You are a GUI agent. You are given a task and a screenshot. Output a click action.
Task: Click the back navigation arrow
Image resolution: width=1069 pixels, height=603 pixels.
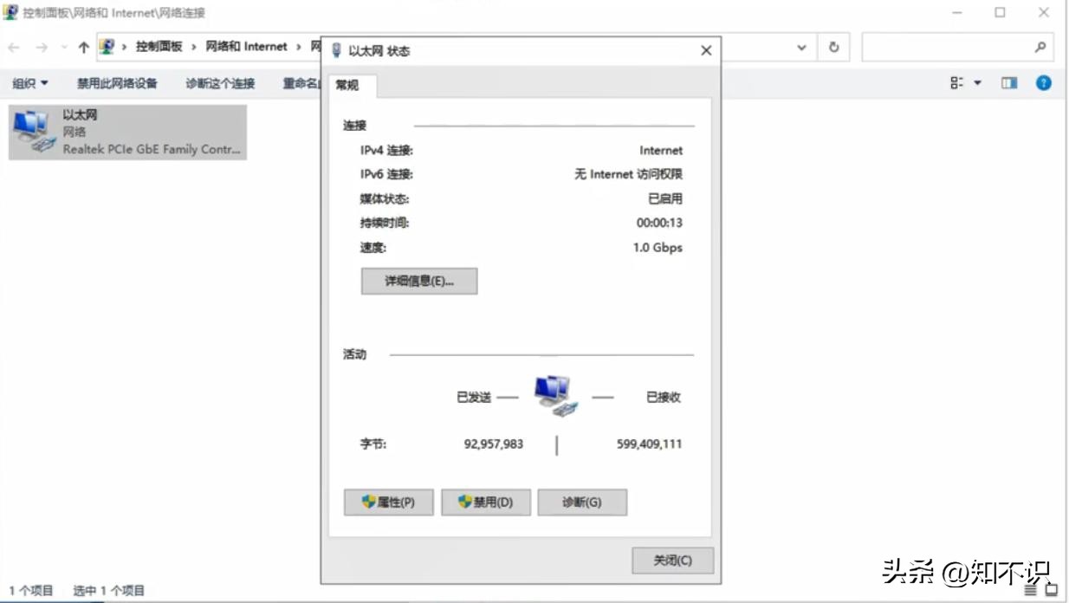(x=14, y=46)
